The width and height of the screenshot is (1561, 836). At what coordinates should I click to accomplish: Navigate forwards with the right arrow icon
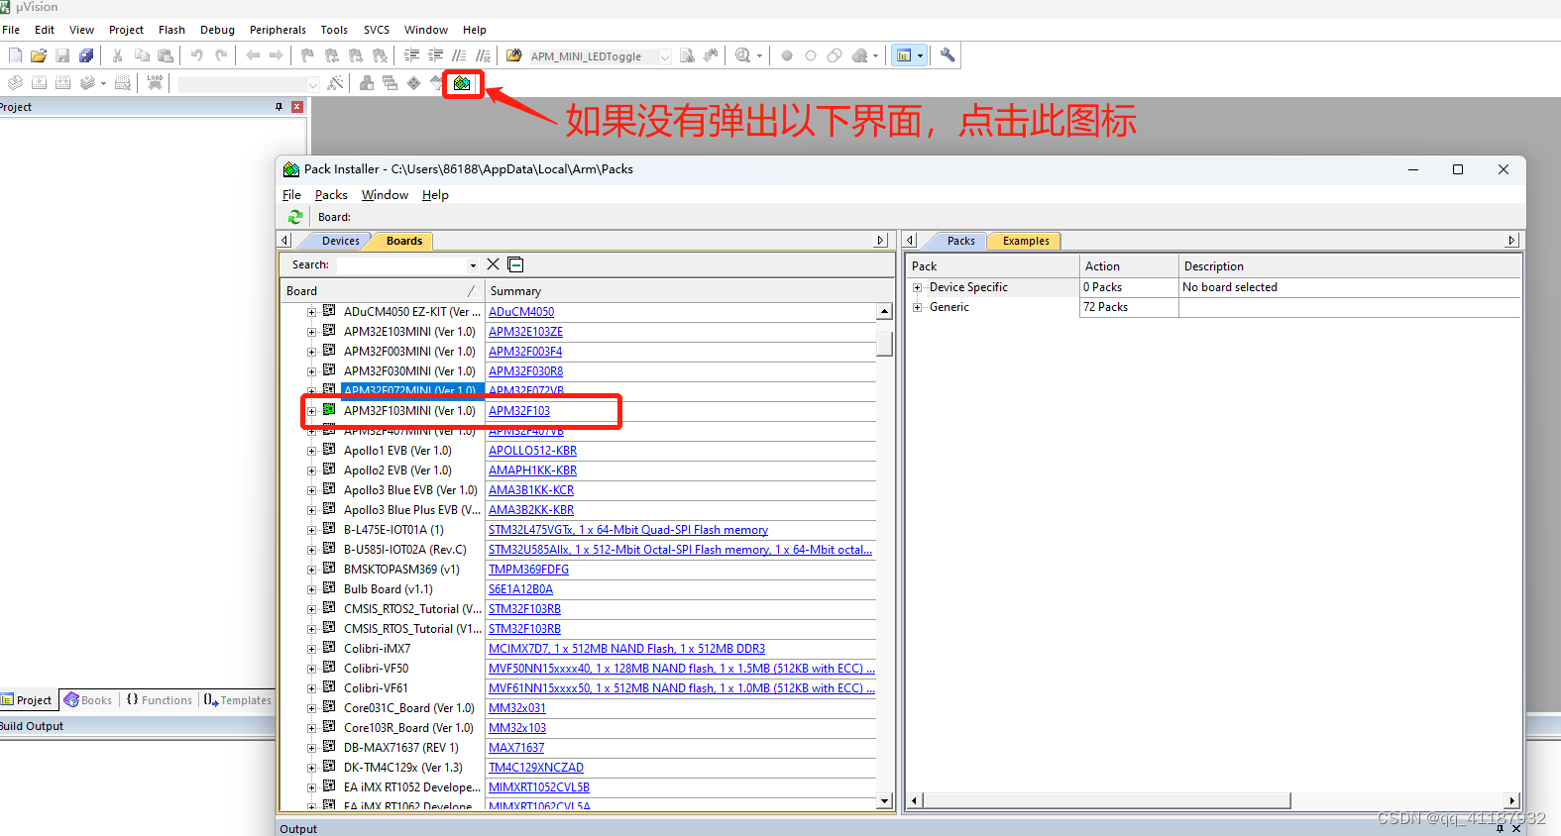click(277, 55)
